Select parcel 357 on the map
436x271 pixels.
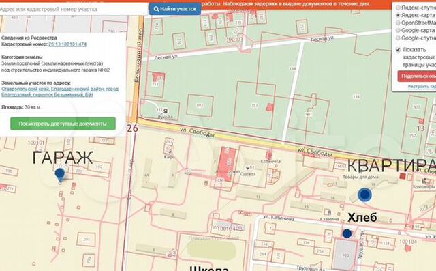(x=413, y=136)
